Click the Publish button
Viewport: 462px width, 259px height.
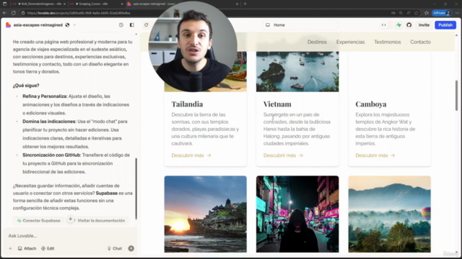pyautogui.click(x=445, y=25)
